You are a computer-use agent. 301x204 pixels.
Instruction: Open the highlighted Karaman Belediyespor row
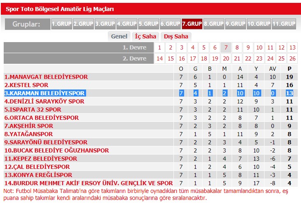(45, 93)
